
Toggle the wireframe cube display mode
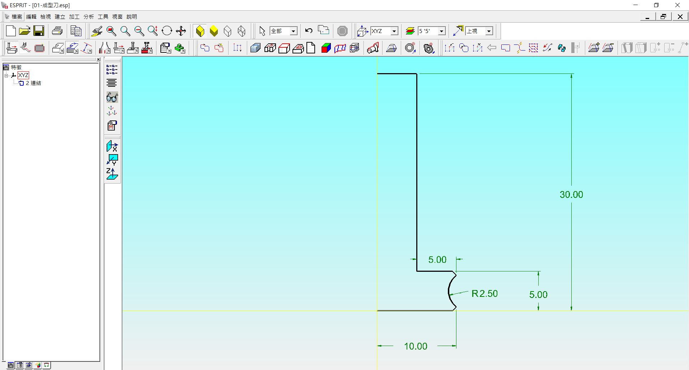(228, 31)
